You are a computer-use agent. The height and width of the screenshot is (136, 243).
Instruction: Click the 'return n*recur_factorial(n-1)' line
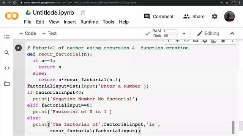pyautogui.click(x=79, y=80)
